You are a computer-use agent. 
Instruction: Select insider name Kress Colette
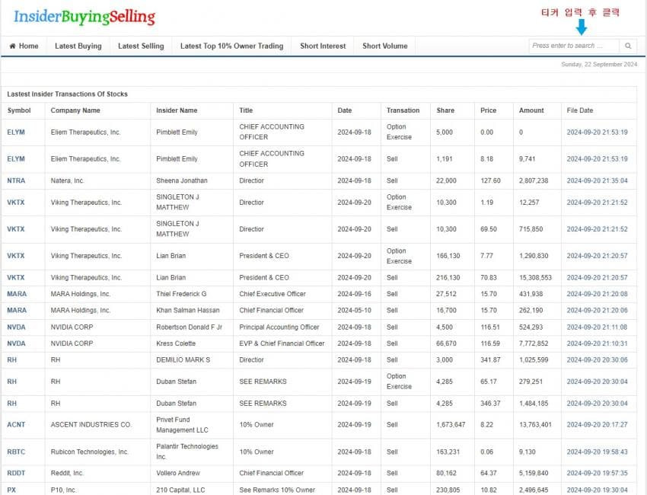click(176, 343)
